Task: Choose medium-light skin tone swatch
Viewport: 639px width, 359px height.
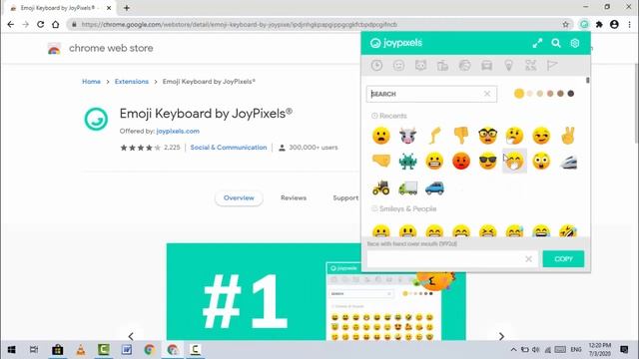Action: point(540,94)
